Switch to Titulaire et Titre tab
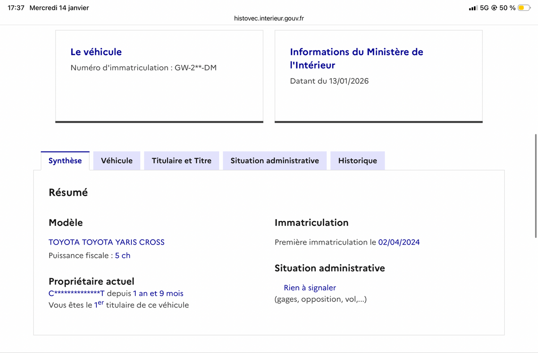538x353 pixels. coord(182,161)
